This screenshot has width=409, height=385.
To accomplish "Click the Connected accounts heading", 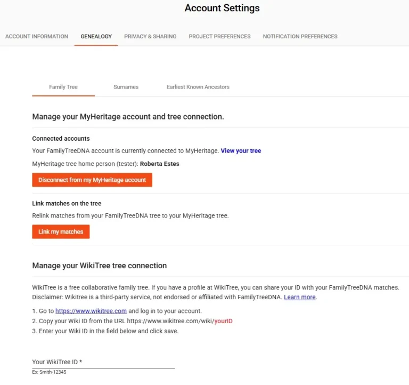I will (61, 139).
